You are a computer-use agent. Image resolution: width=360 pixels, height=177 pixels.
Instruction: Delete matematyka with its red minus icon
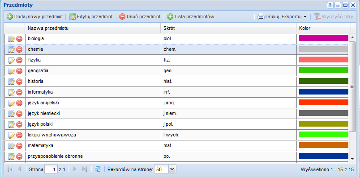tap(19, 146)
